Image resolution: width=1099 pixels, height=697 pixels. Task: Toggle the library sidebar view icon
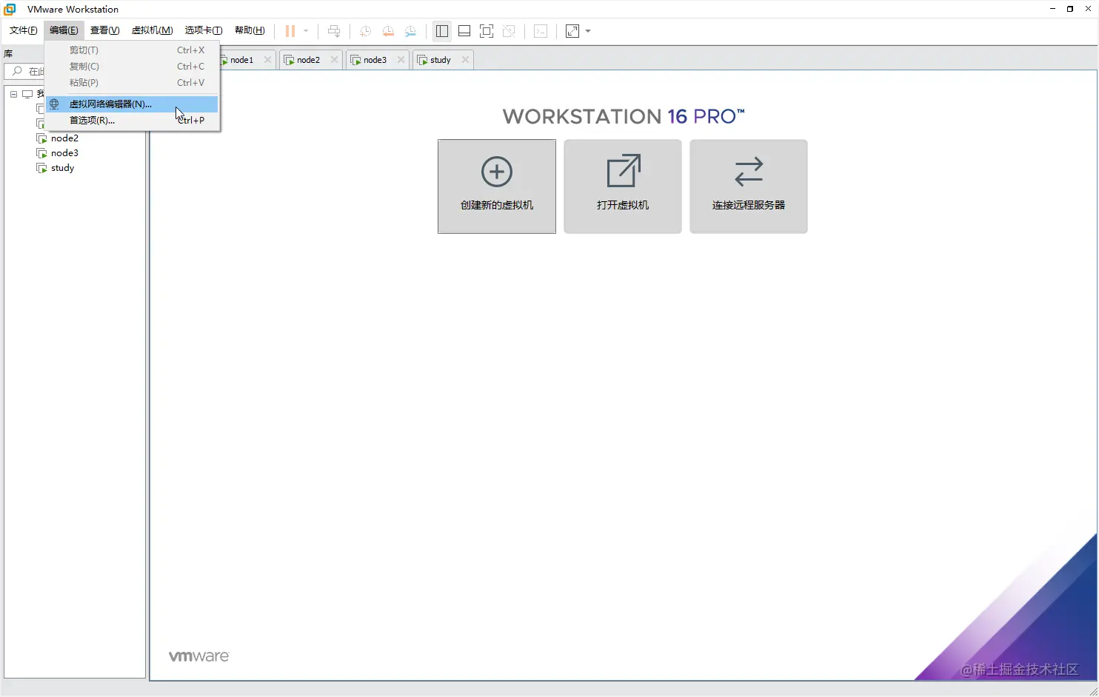click(x=442, y=31)
